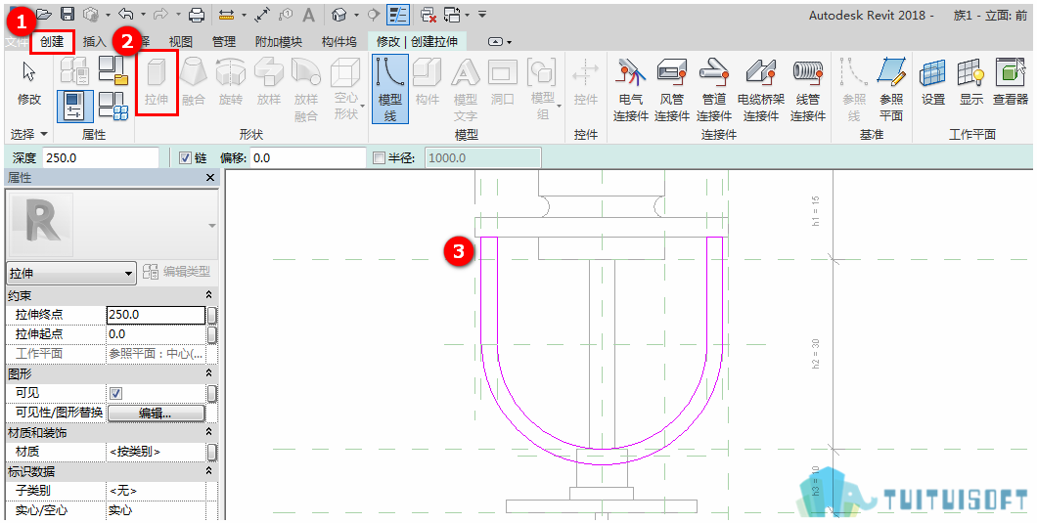Click the 显示 work plane icon
Image resolution: width=1037 pixels, height=523 pixels.
point(971,83)
